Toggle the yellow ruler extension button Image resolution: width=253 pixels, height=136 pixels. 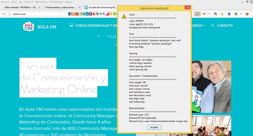(197, 14)
